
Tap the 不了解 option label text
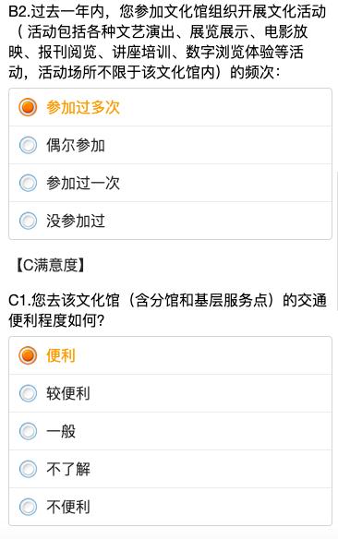tap(68, 469)
